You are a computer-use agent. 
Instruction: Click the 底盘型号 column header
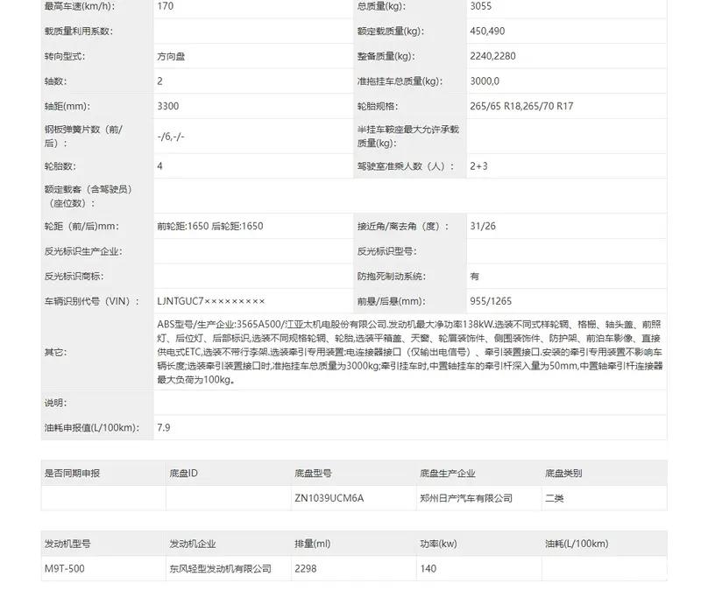tap(313, 474)
